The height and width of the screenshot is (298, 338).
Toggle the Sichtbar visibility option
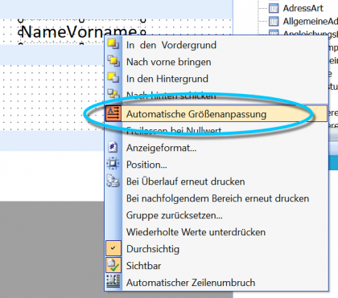[x=113, y=265]
